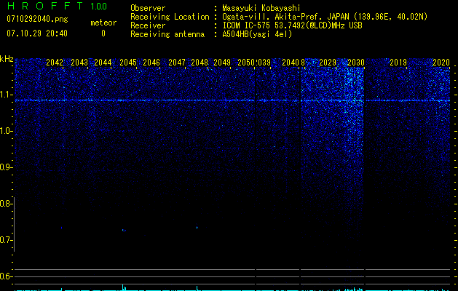Select the ICOM IC-575 53.7492 MHz receiver text

click(293, 25)
